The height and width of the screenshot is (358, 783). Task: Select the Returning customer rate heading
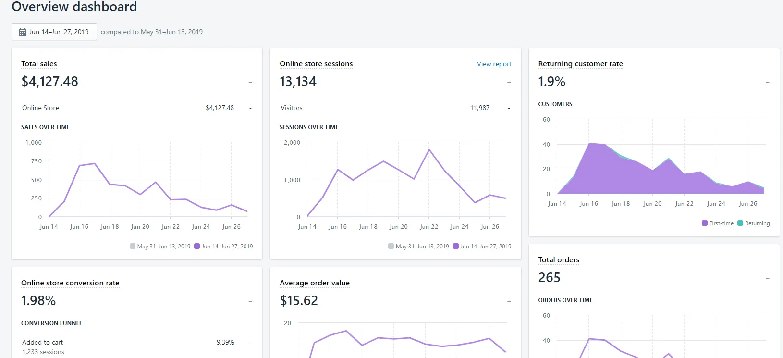pos(580,64)
